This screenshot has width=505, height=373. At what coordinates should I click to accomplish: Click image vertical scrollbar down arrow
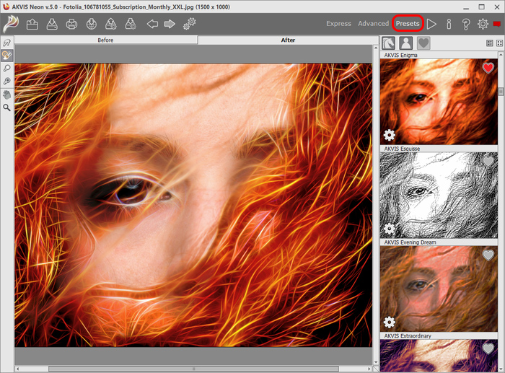(x=376, y=363)
